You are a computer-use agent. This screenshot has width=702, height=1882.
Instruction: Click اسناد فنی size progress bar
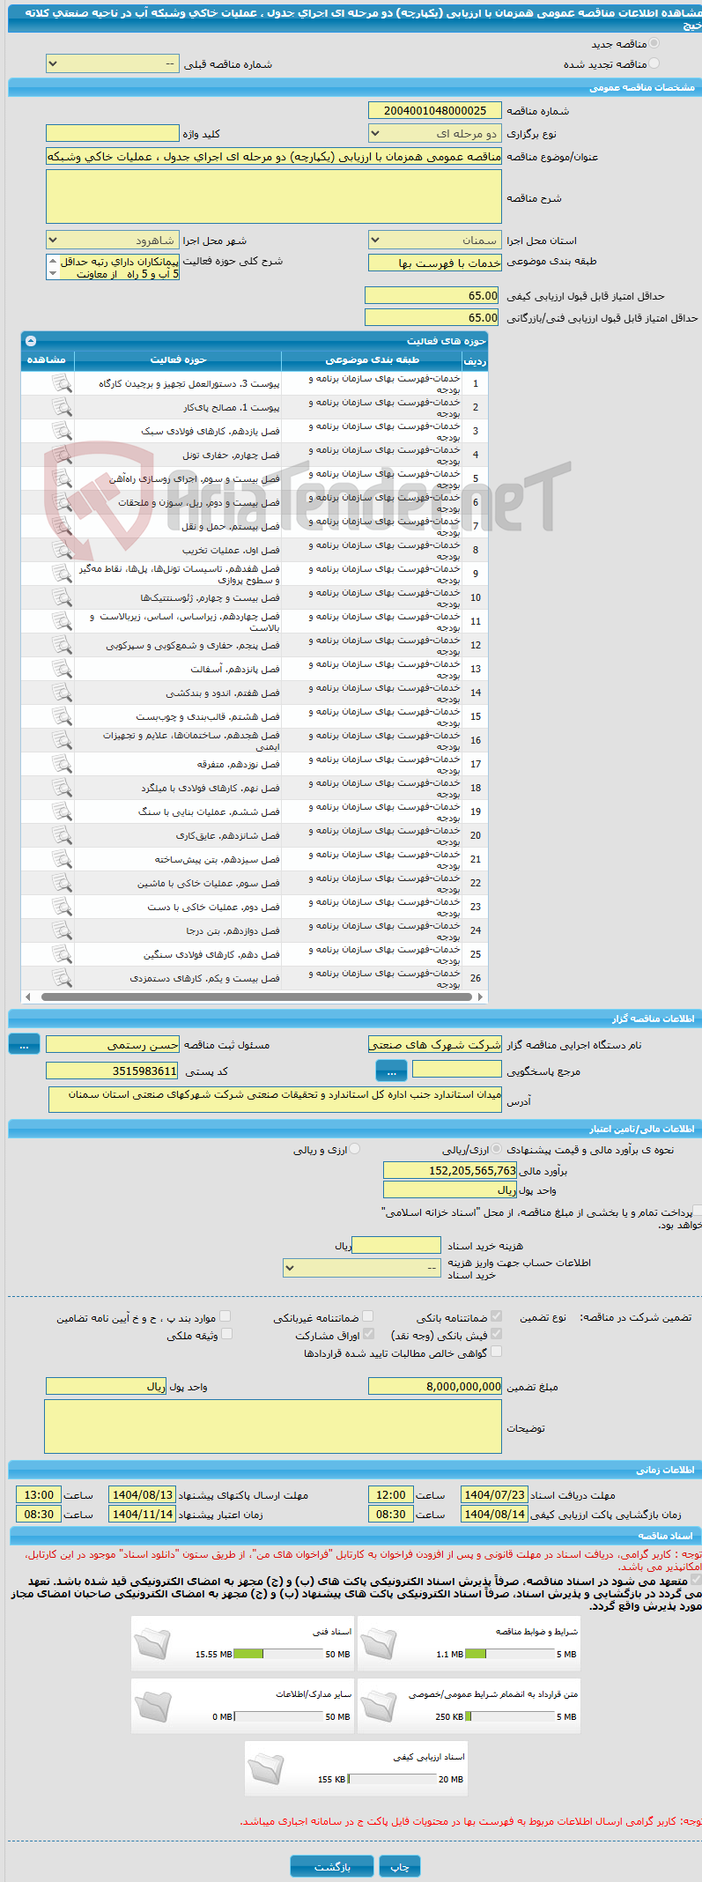(x=278, y=1655)
